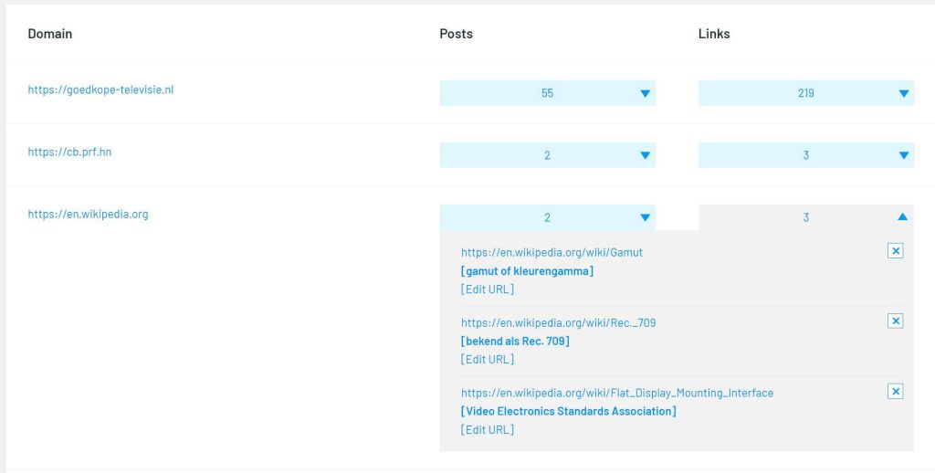Open the https://cb.prf.hn domain link
The width and height of the screenshot is (935, 473).
[69, 152]
